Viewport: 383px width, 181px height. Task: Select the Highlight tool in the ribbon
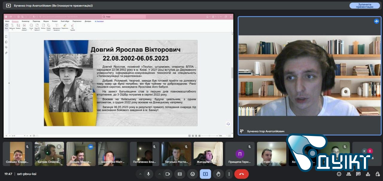pos(65,27)
